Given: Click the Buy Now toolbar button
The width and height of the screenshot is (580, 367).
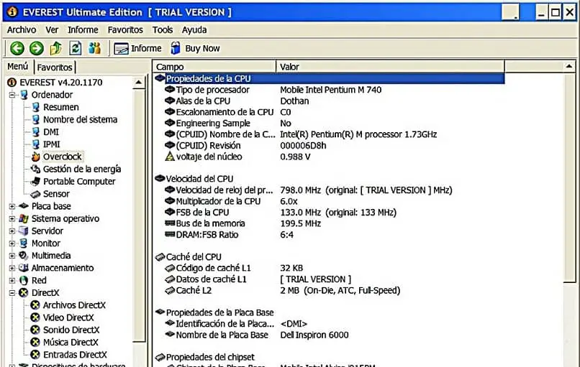Looking at the screenshot, I should [195, 48].
